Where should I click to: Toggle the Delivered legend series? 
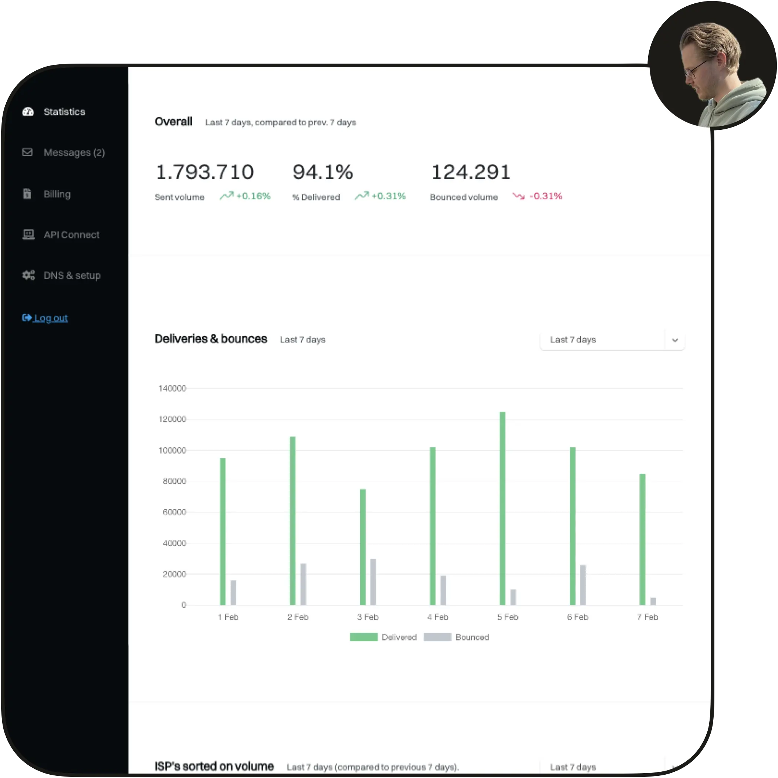coord(399,637)
